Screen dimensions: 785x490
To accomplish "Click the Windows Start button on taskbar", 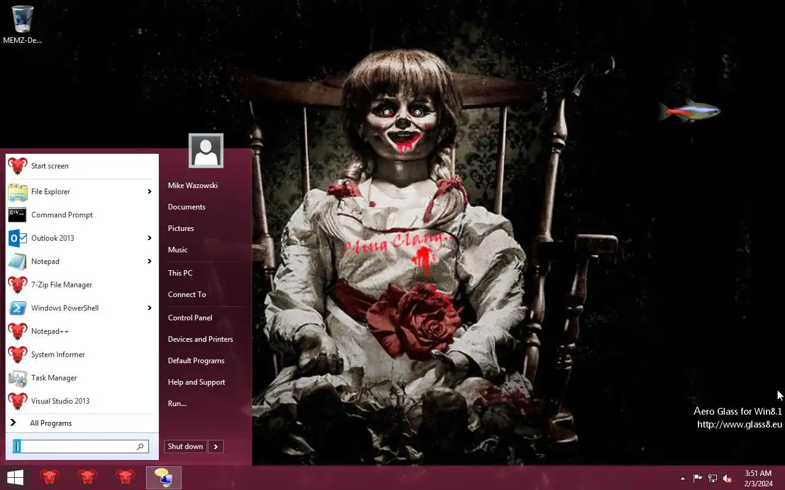I will click(15, 478).
